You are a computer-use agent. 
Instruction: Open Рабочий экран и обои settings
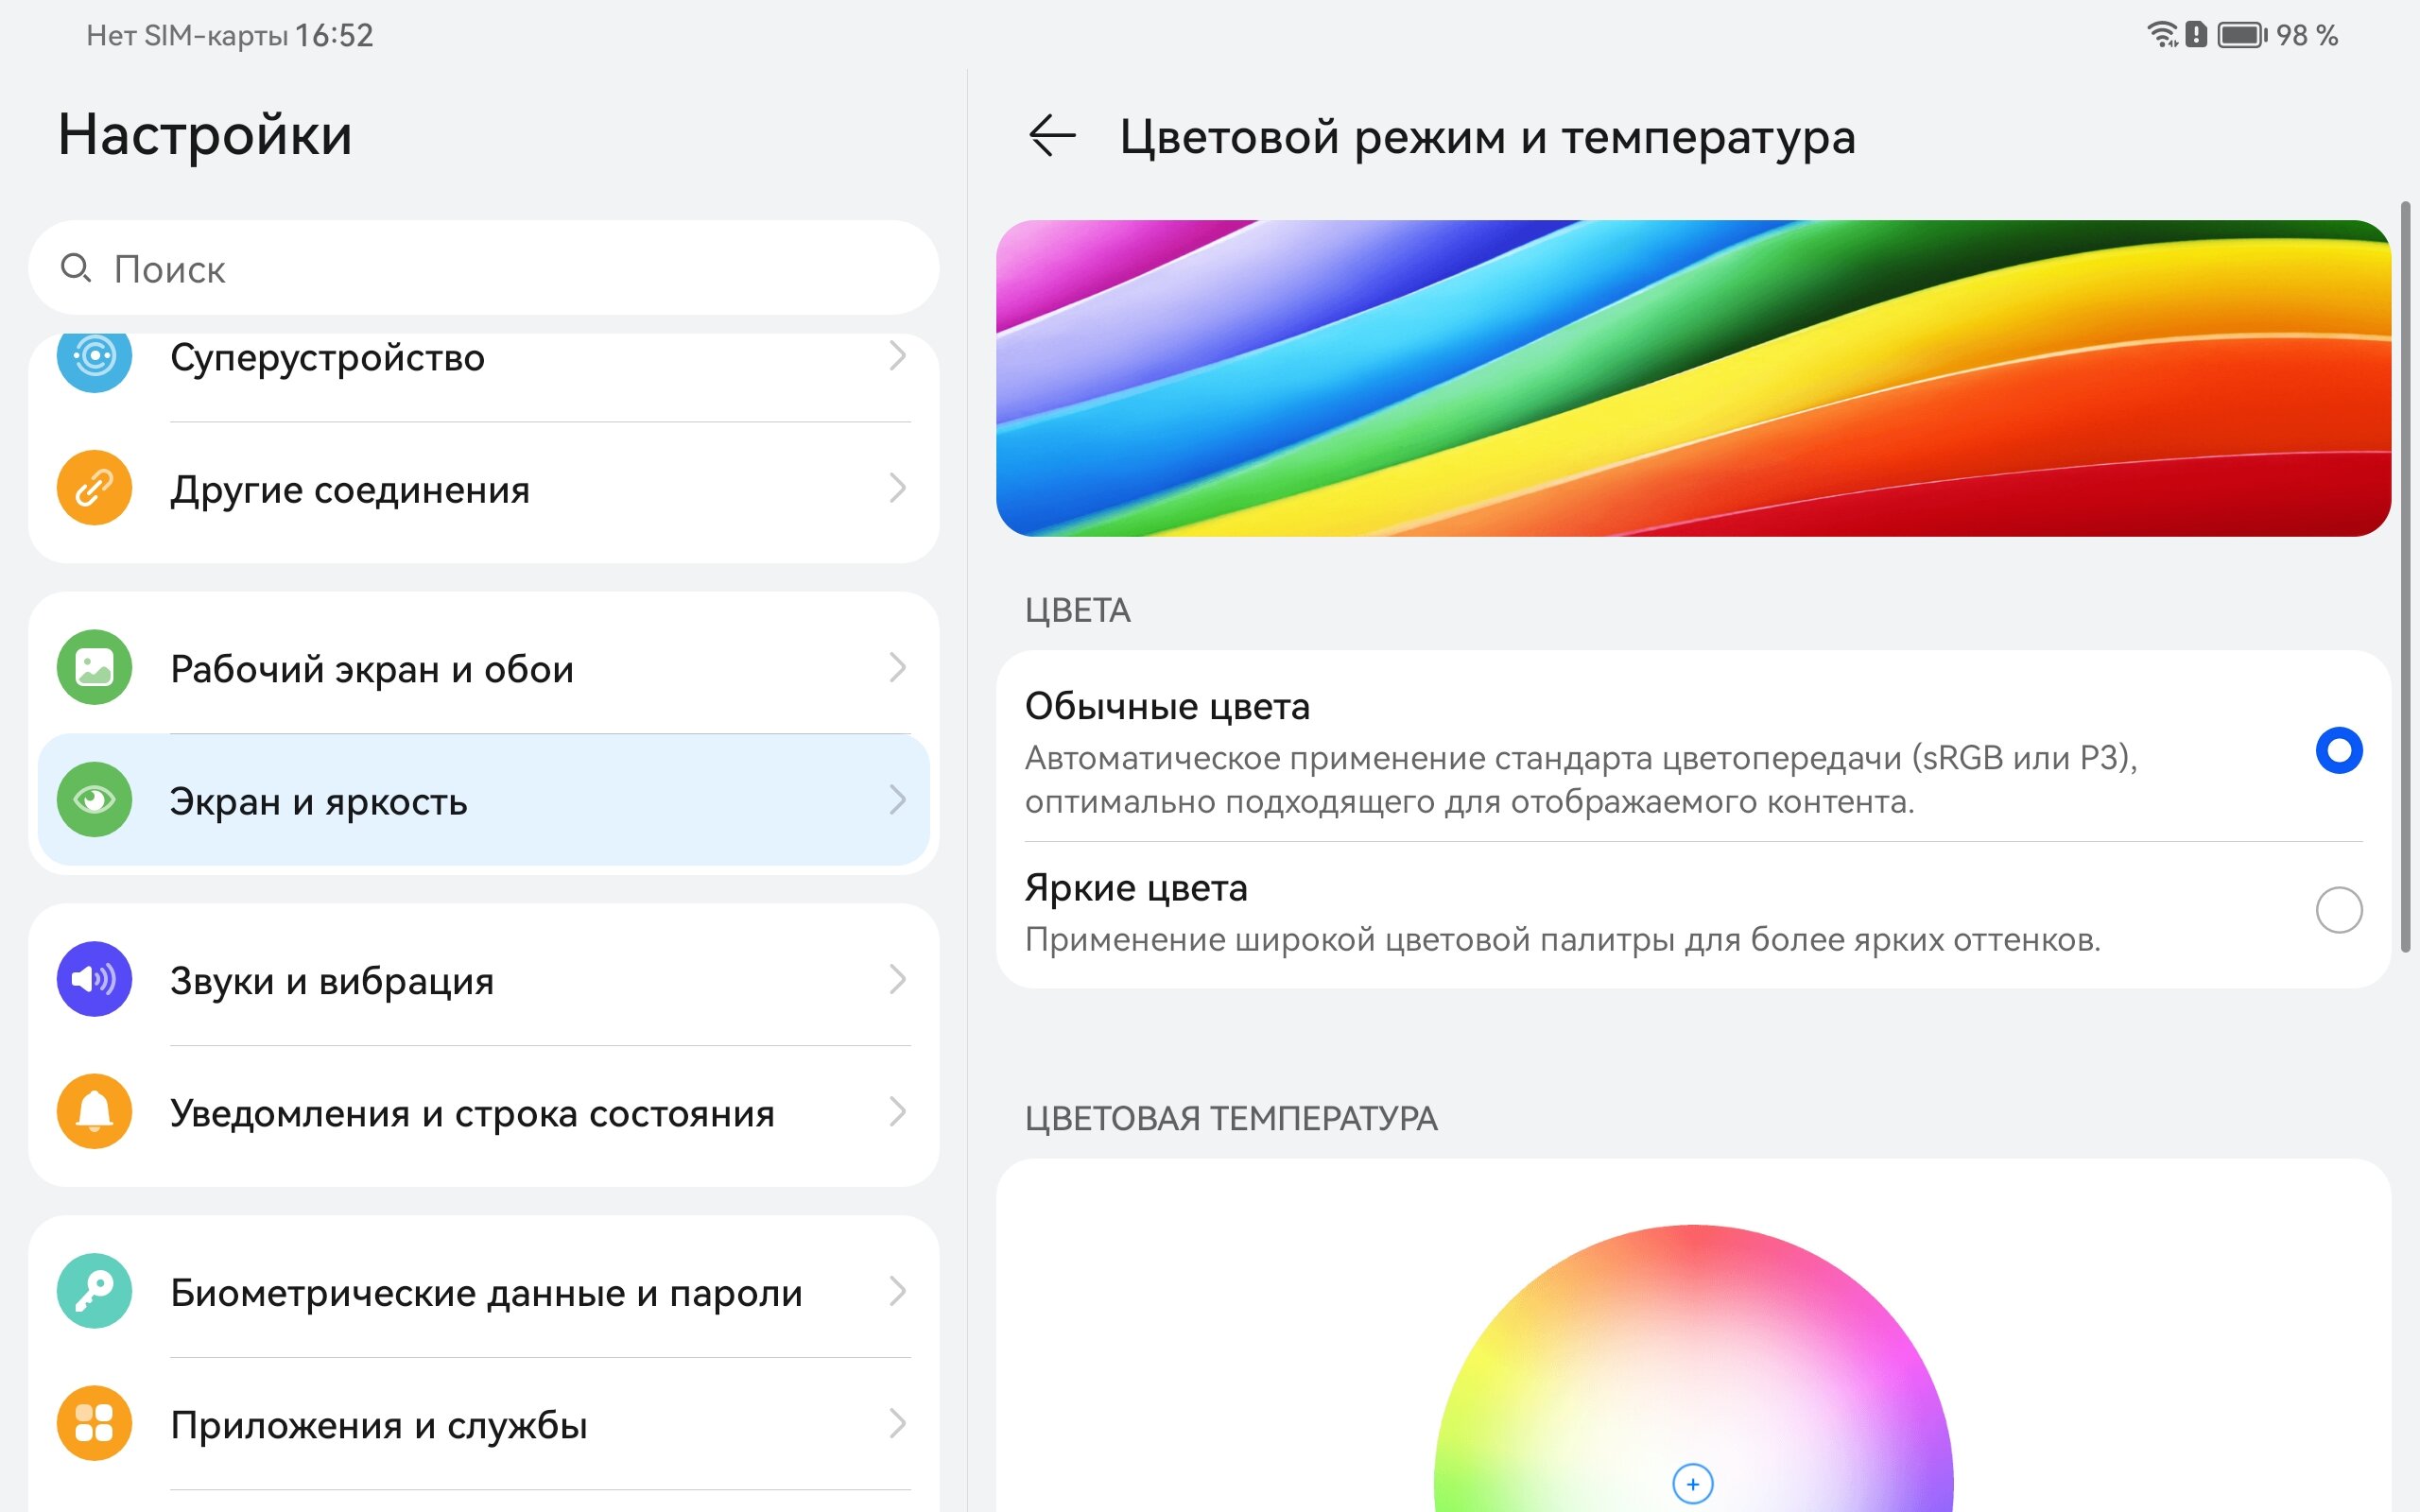484,667
